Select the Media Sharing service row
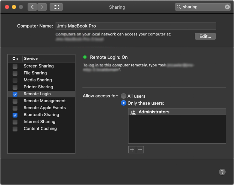The image size is (234, 185). coord(41,80)
